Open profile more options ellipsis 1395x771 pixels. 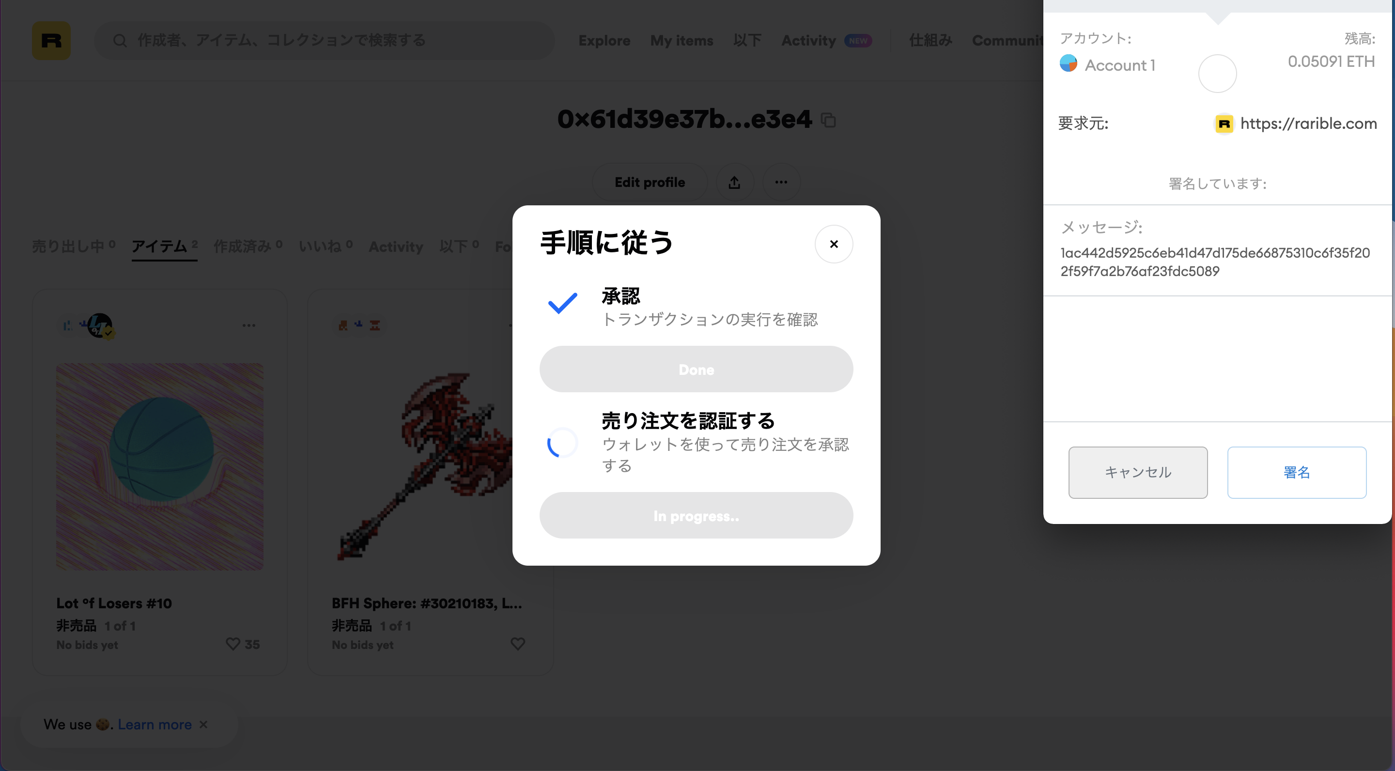point(781,183)
